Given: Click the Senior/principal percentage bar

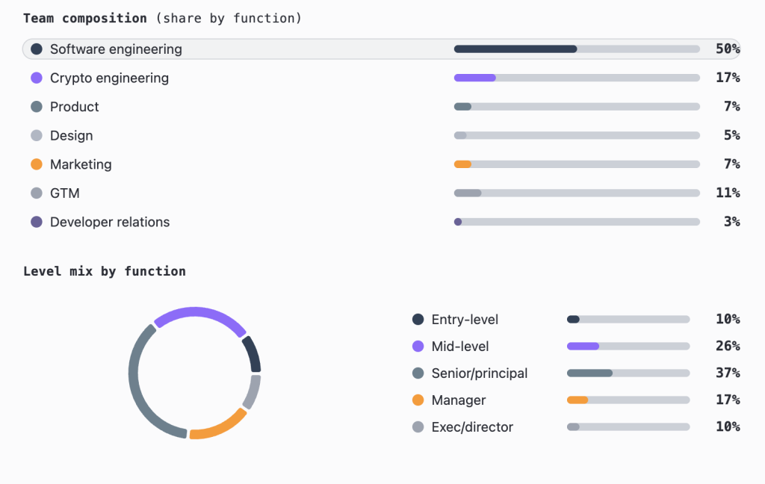Looking at the screenshot, I should point(628,373).
